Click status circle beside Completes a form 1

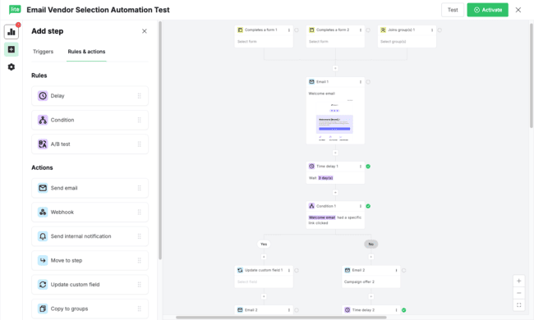[297, 30]
